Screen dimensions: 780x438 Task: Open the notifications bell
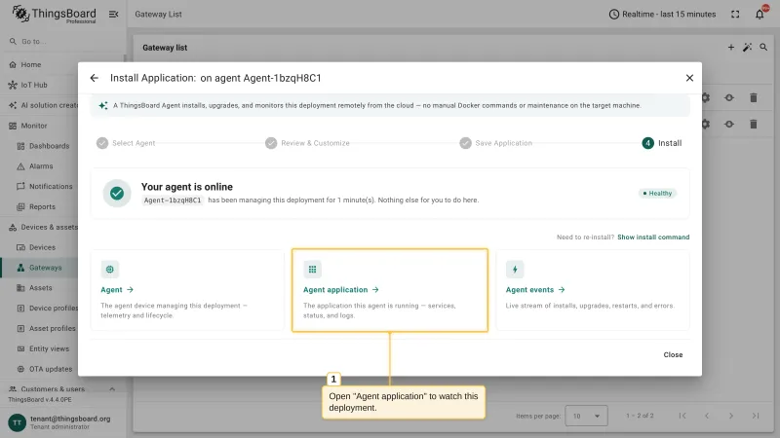click(x=760, y=14)
